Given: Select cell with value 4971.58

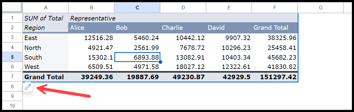Looking at the screenshot, I should coord(137,67).
